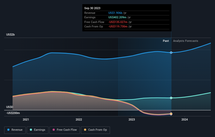Click the -US$200m y-axis label

pos(13,113)
